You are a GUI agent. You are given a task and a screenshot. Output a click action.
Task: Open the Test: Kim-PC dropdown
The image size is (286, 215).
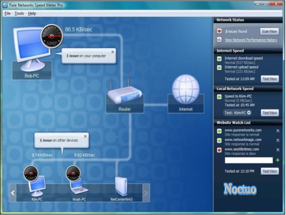click(x=237, y=113)
